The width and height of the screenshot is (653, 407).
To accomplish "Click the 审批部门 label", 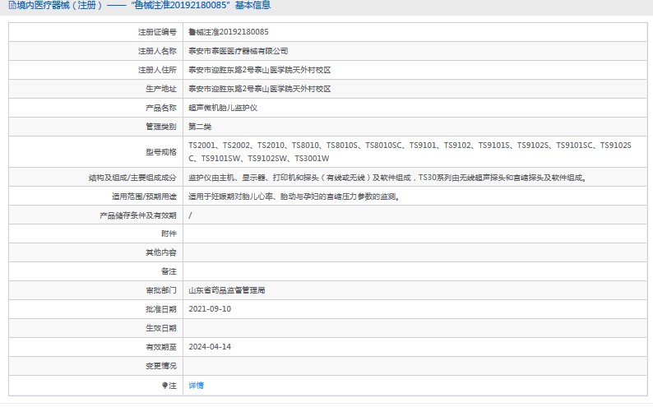I will (x=161, y=290).
